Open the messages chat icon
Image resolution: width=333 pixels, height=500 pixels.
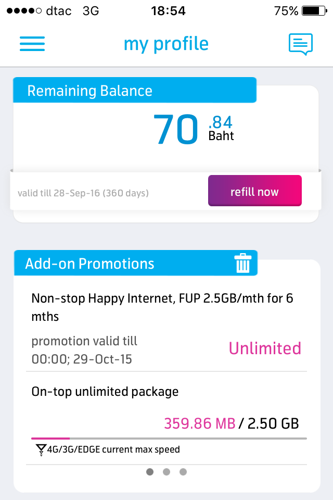301,44
